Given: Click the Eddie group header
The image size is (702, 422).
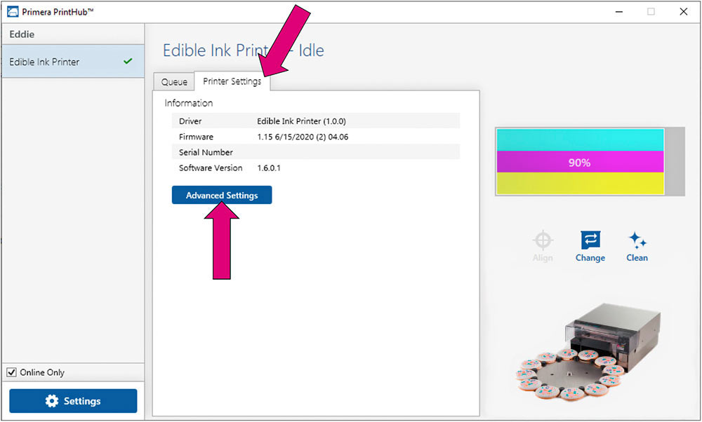Looking at the screenshot, I should pyautogui.click(x=72, y=34).
